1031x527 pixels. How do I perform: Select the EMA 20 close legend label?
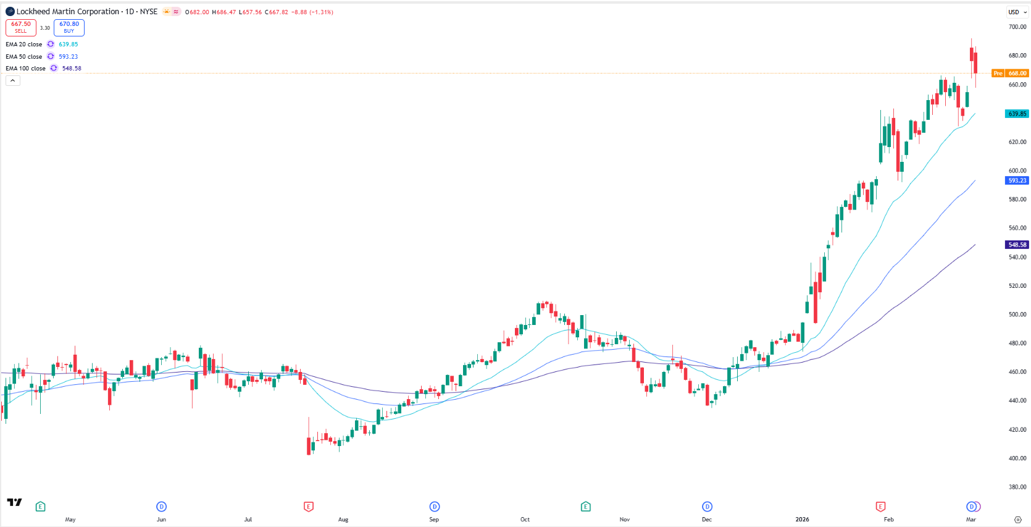(24, 44)
